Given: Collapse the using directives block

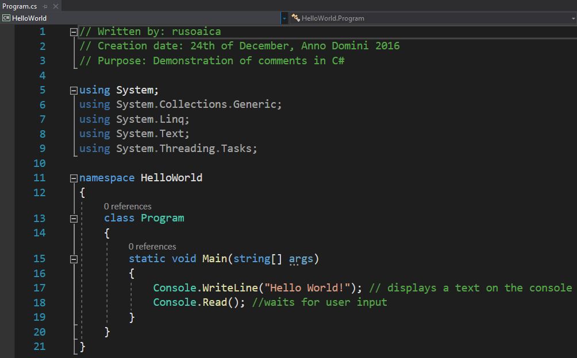Looking at the screenshot, I should (x=74, y=90).
